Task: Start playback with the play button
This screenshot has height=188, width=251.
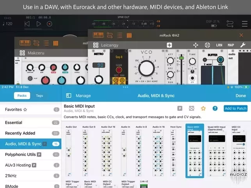Action: [39, 24]
